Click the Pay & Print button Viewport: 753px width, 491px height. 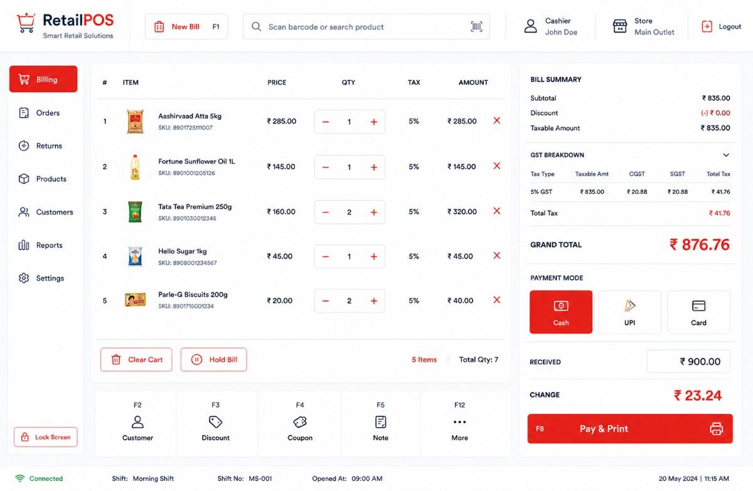[630, 429]
